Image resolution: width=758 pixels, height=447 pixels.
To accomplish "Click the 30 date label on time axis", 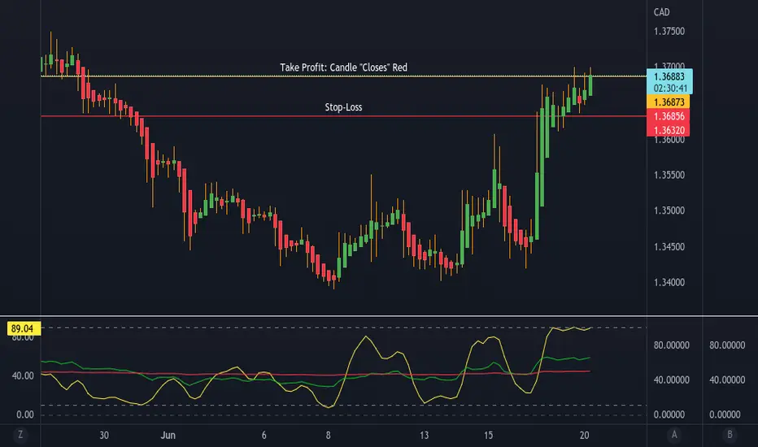I will tap(104, 435).
